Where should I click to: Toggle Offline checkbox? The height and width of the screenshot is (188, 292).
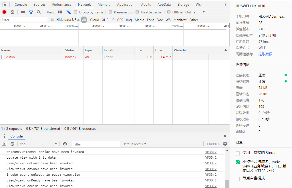point(169,12)
